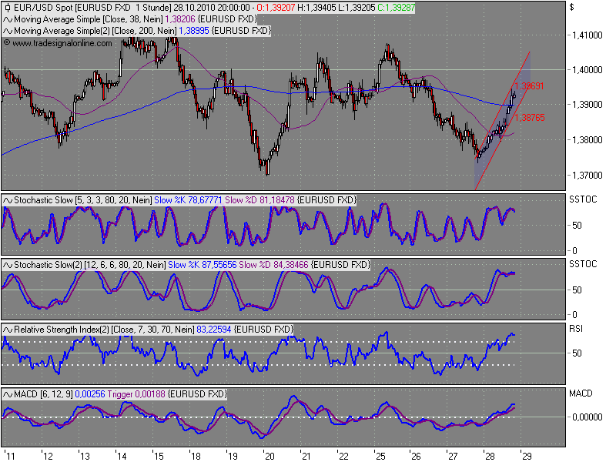Click the Slow %K 78,67771 value
Screen dimensions: 616x462
point(188,200)
